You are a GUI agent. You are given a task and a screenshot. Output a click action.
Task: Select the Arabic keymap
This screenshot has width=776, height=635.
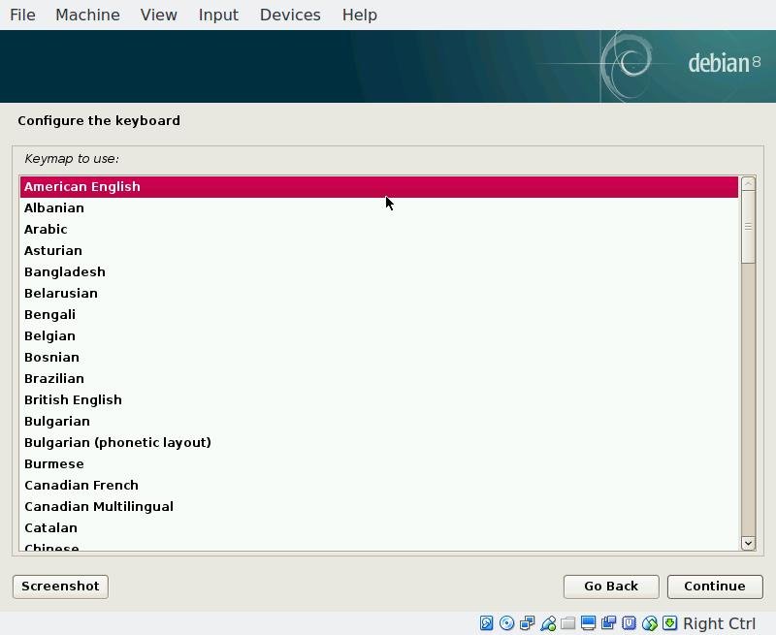(x=379, y=230)
